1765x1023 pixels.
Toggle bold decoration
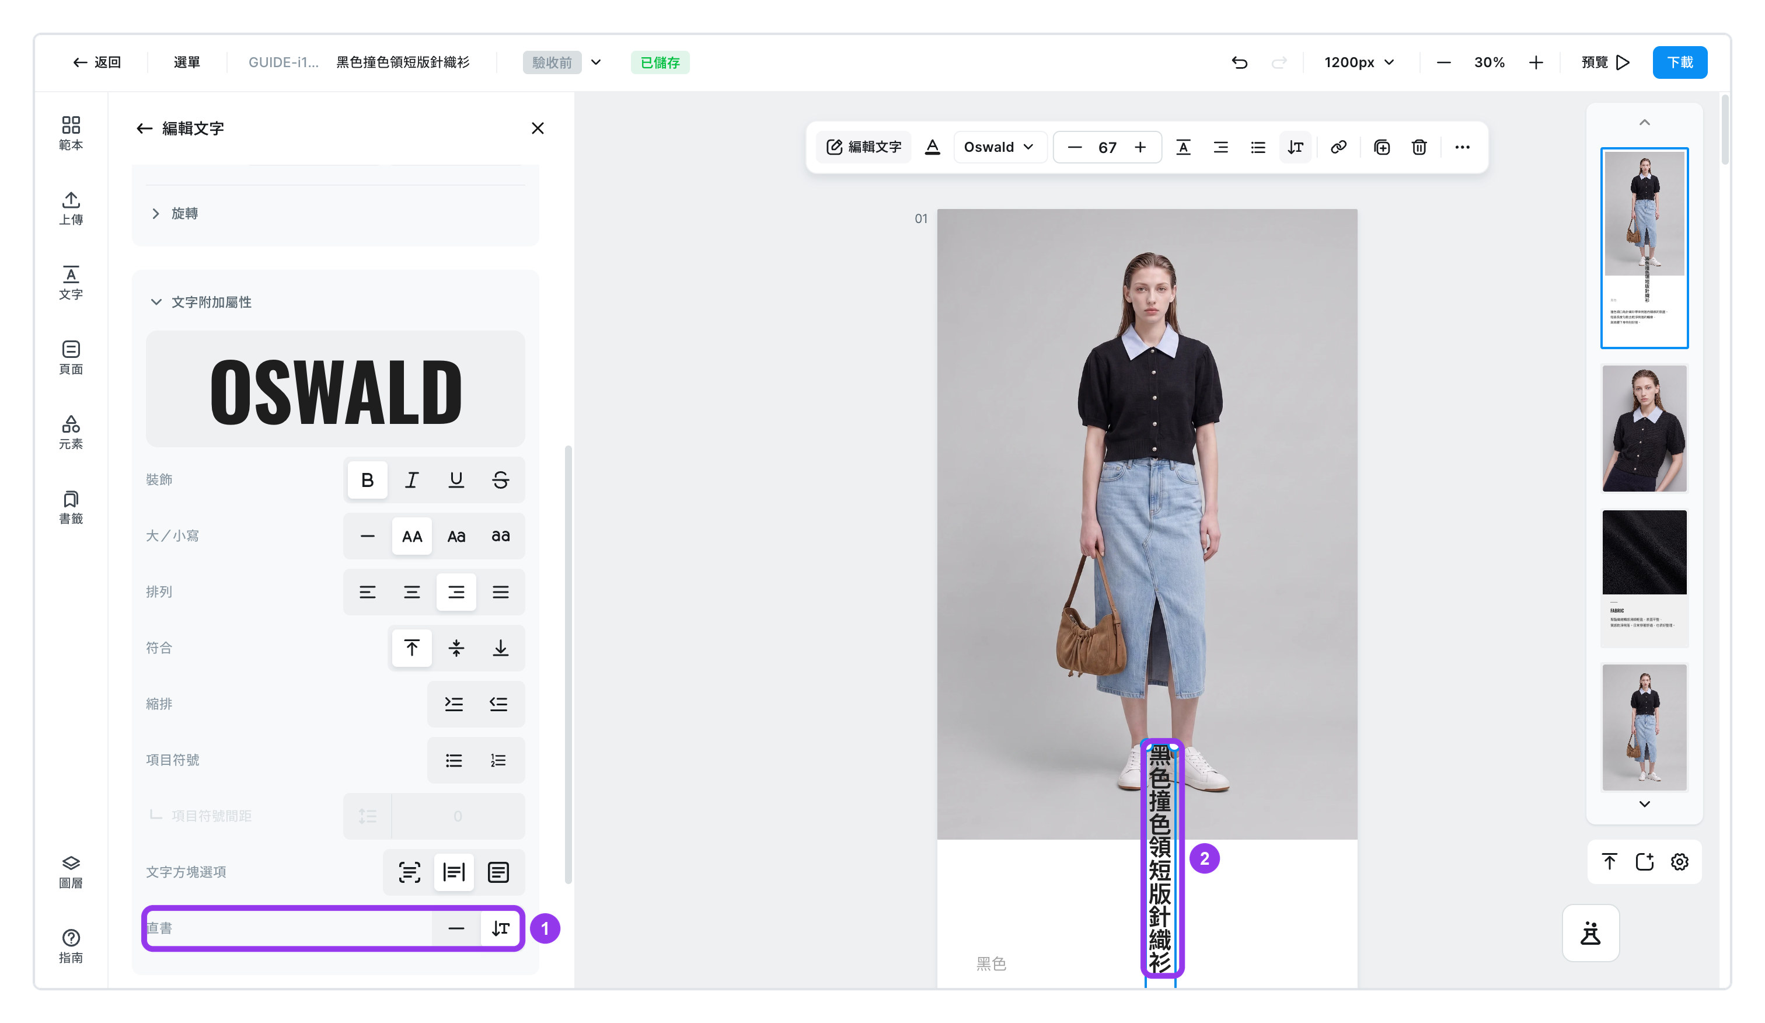click(367, 480)
